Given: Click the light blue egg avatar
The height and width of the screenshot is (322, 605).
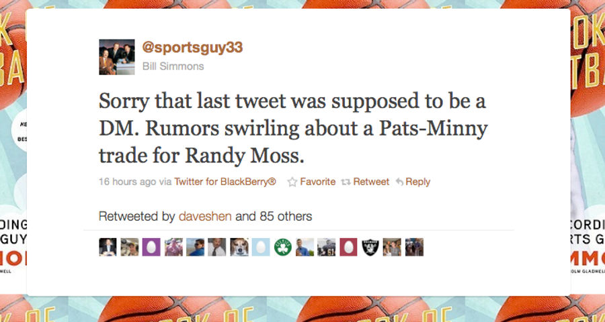Looking at the screenshot, I should point(261,247).
